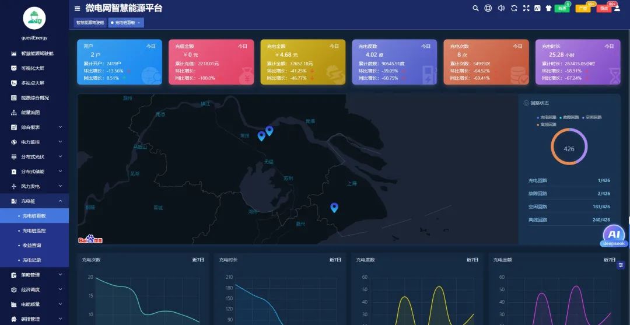Screen dimensions: 630x325
Task: Expand the 电能质量 sidebar menu
Action: click(34, 305)
